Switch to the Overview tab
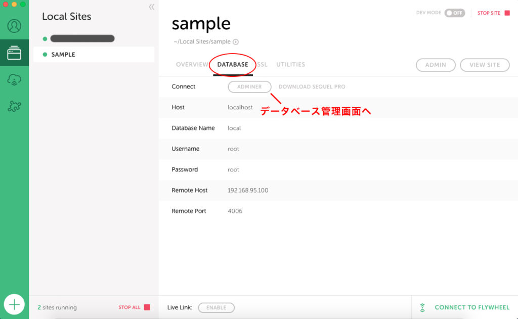518x319 pixels. tap(192, 65)
